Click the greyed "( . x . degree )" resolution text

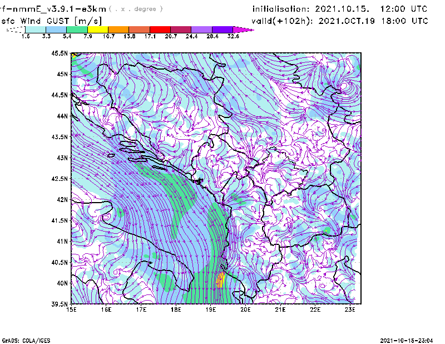click(136, 9)
